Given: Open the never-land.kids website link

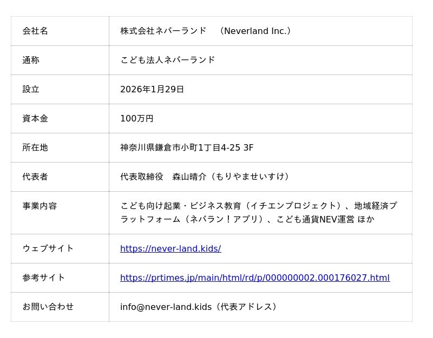Looking at the screenshot, I should click(x=170, y=248).
